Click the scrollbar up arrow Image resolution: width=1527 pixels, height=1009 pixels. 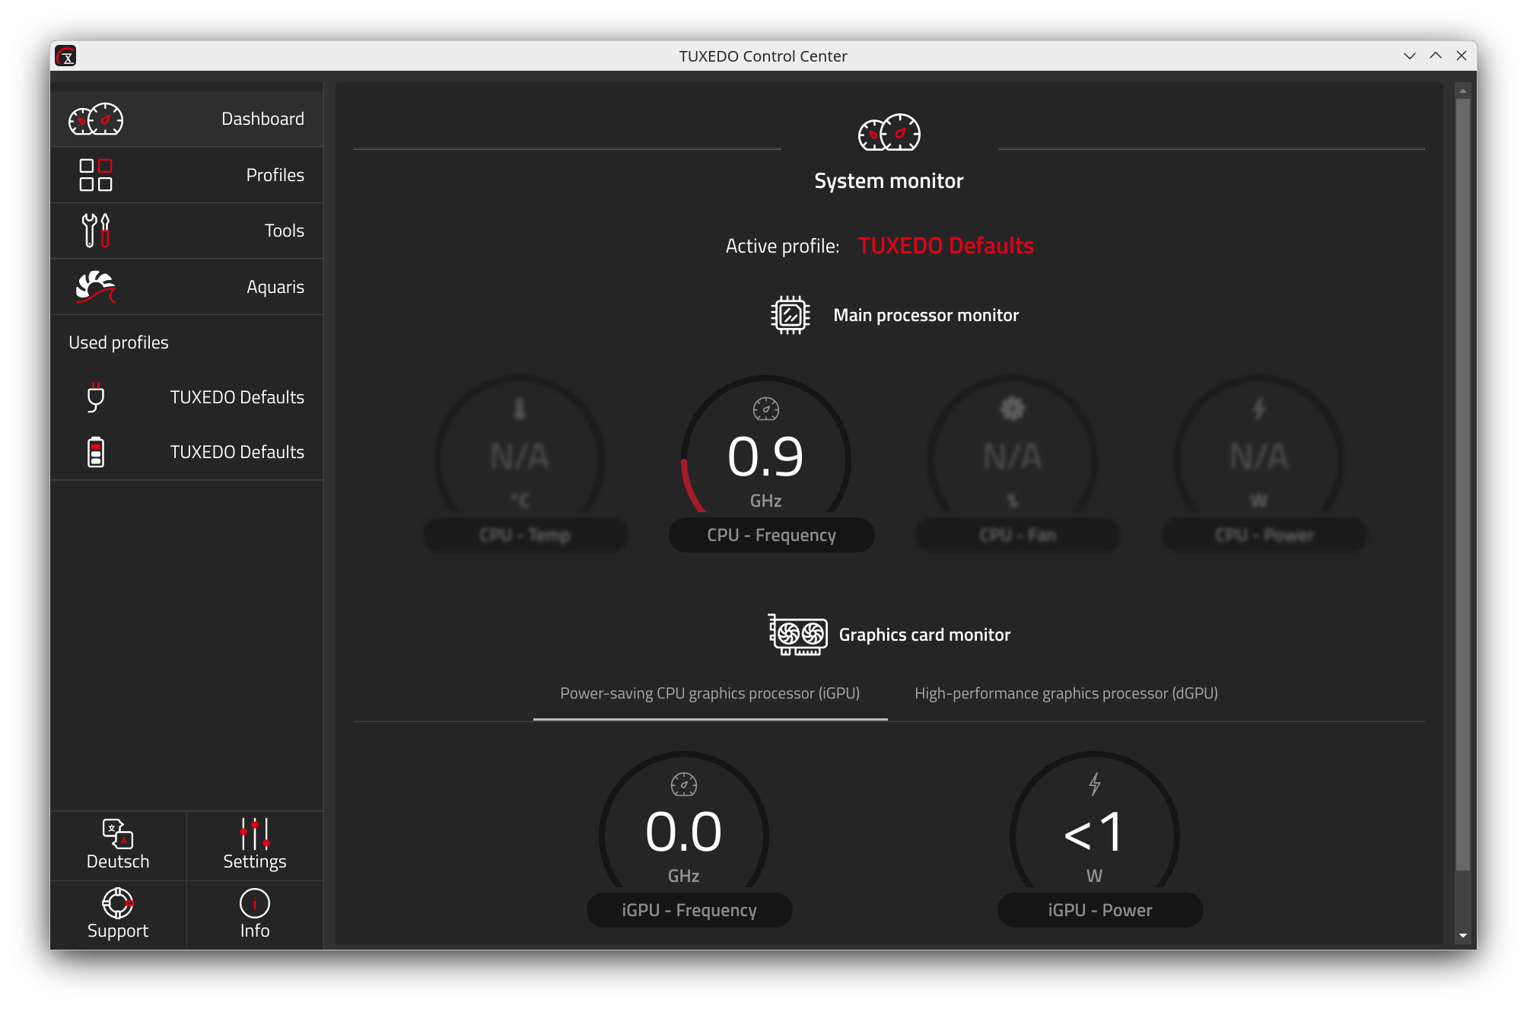point(1462,91)
